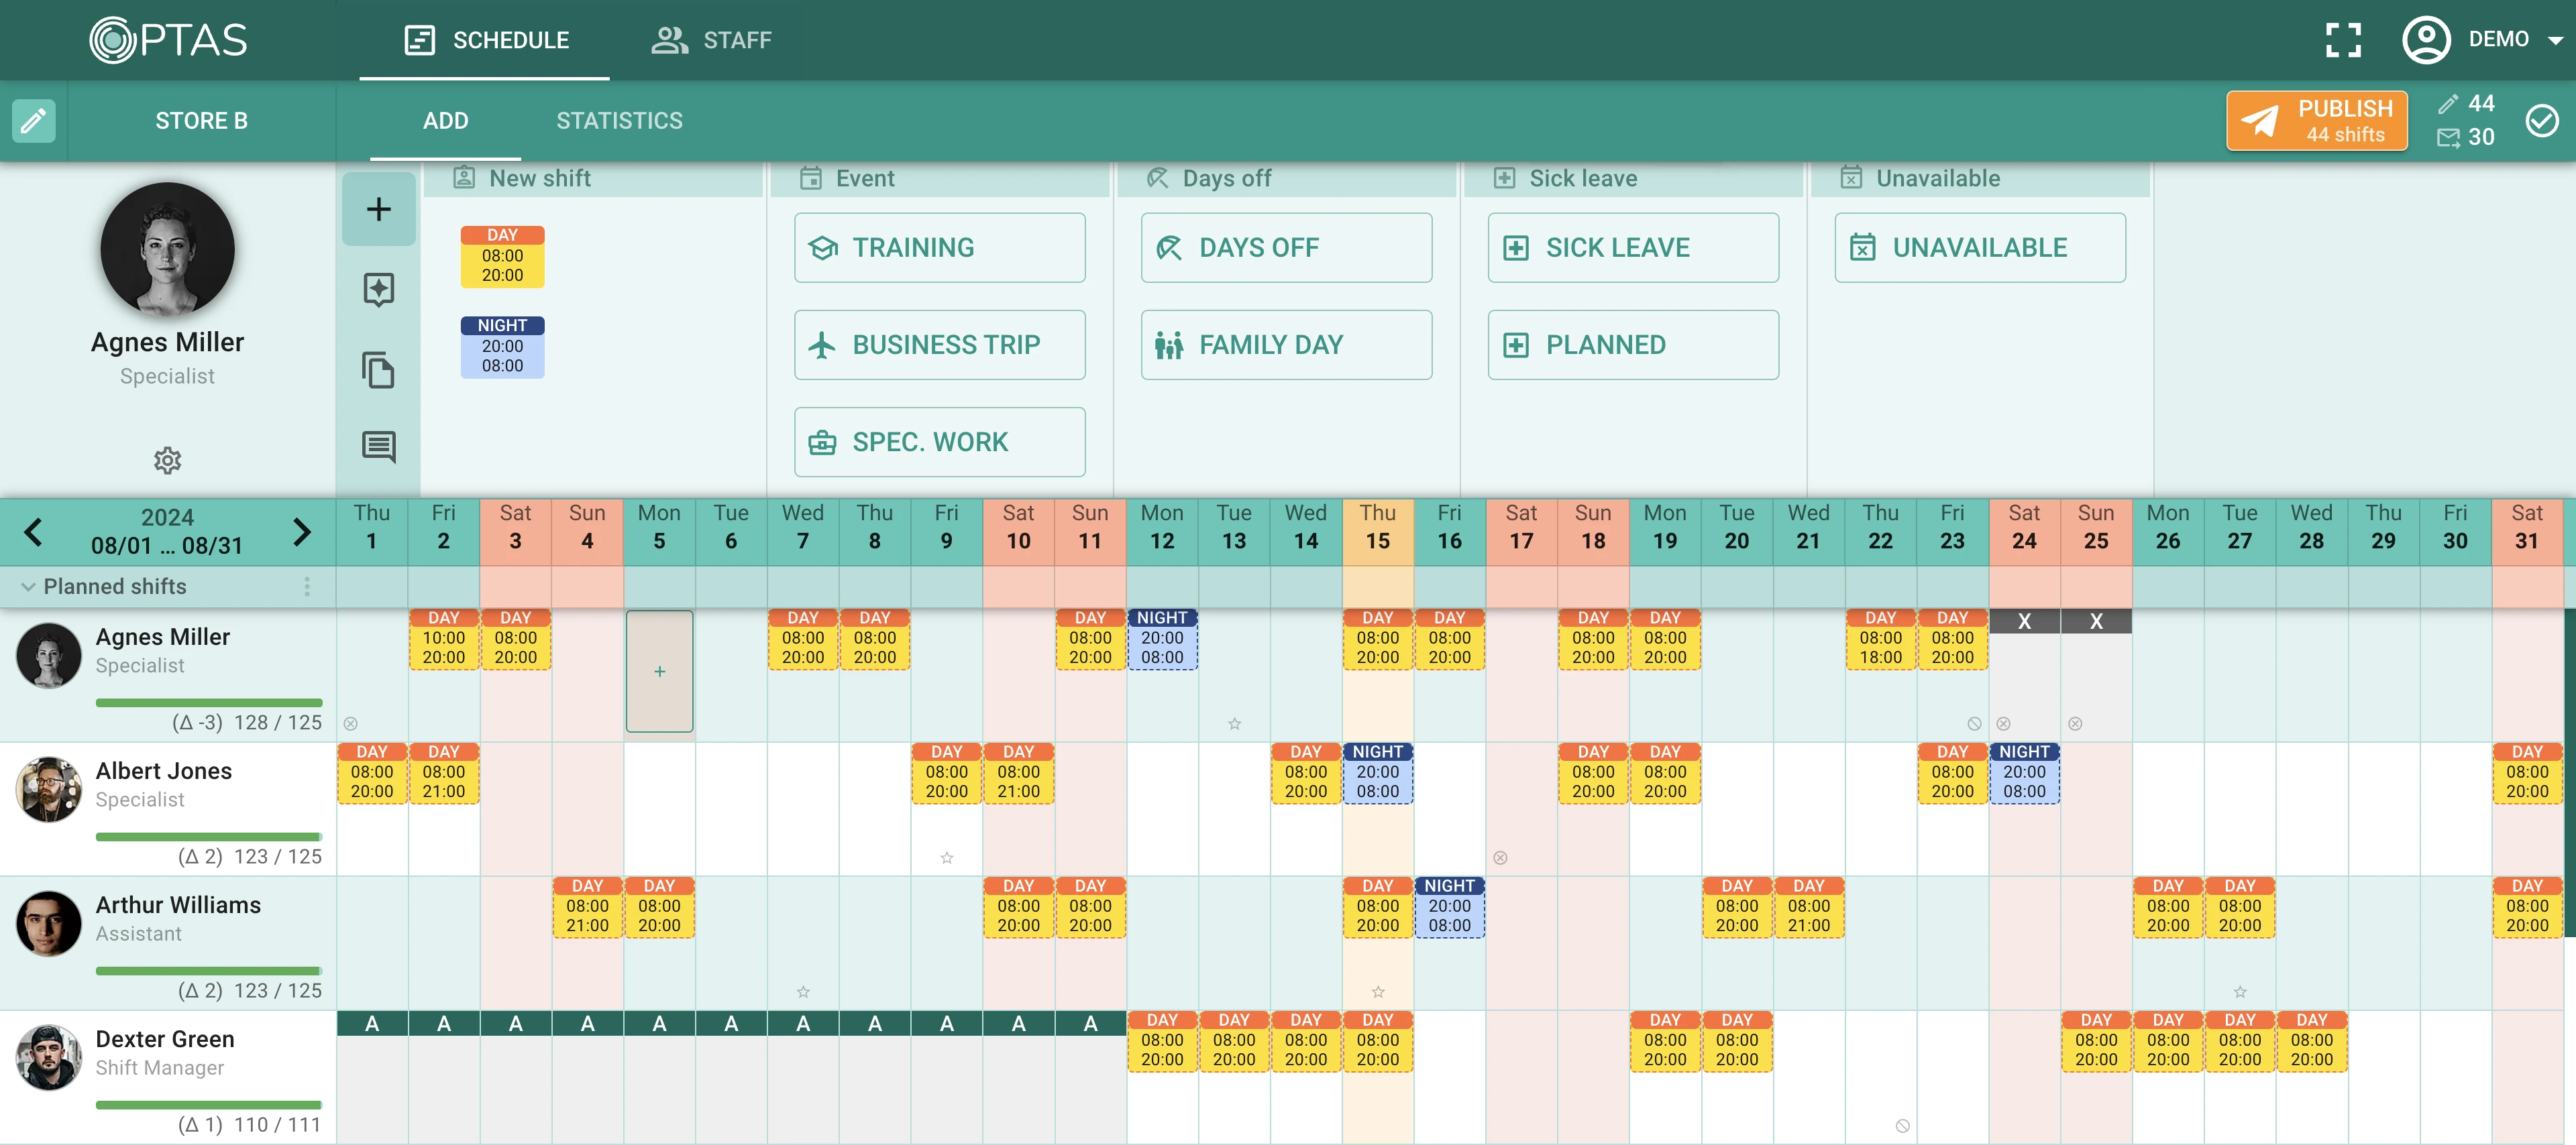Screen dimensions: 2576x1145
Task: Click Arthur Williams' avatar in staff list
Action: 48,924
